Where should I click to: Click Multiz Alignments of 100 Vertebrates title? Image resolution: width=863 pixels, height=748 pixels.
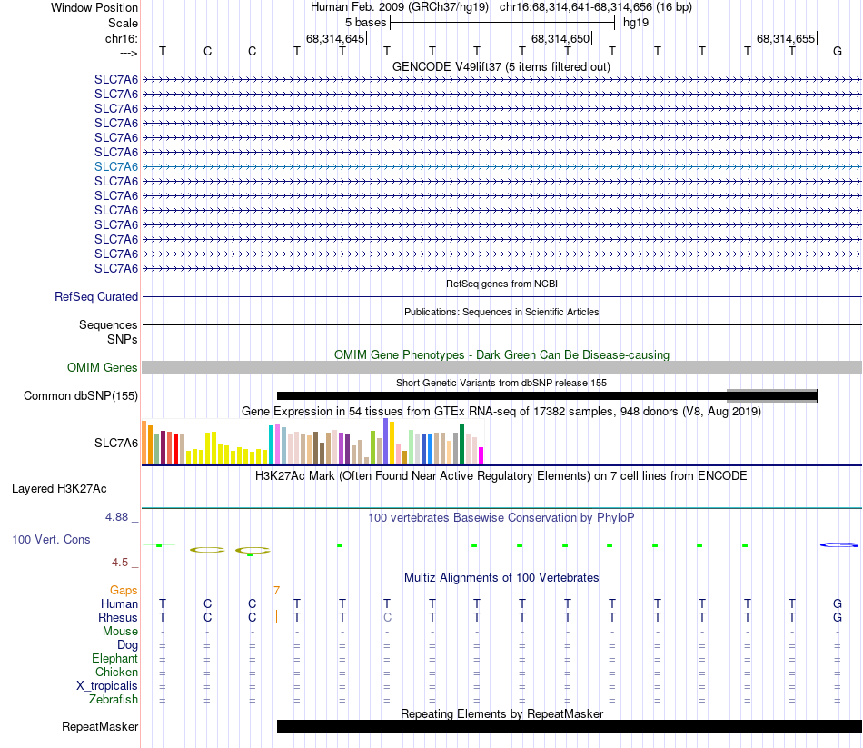point(501,578)
